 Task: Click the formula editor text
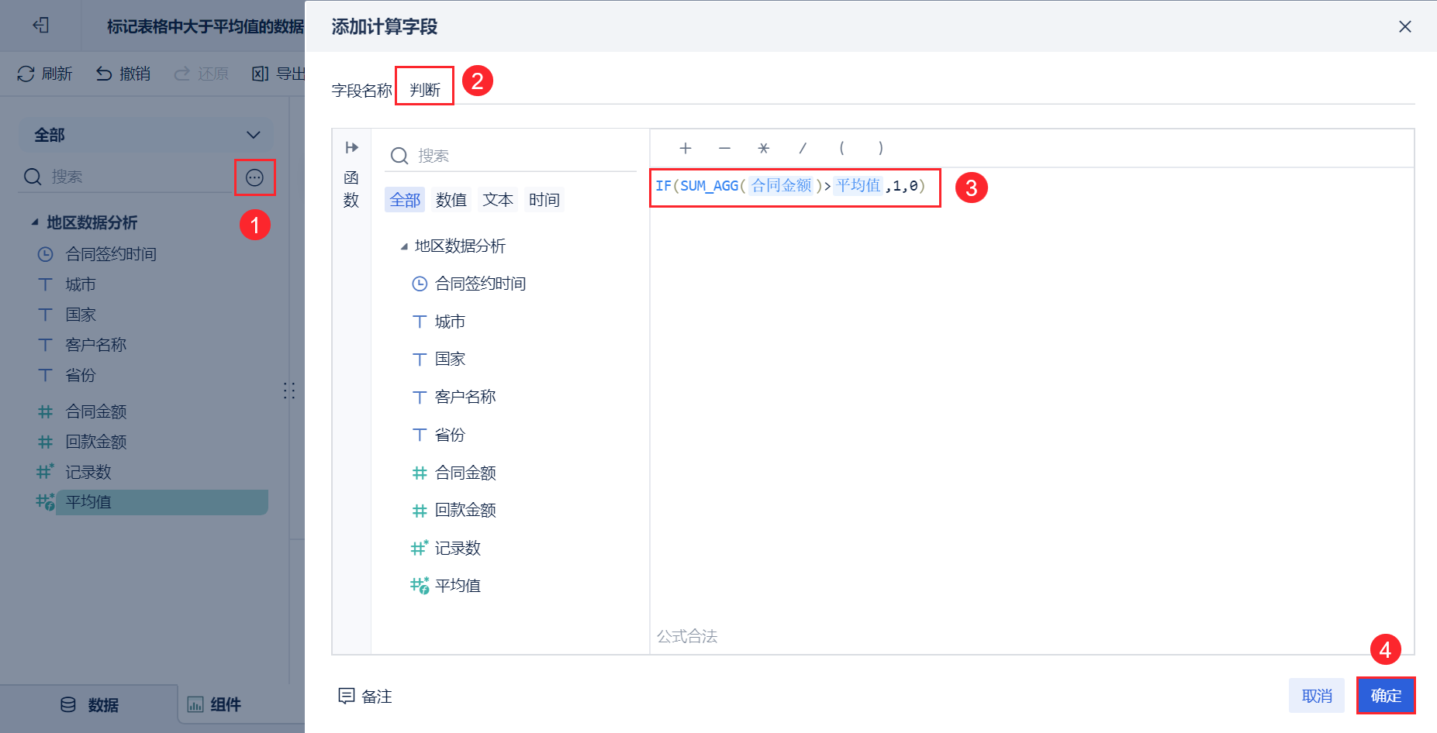(x=790, y=186)
